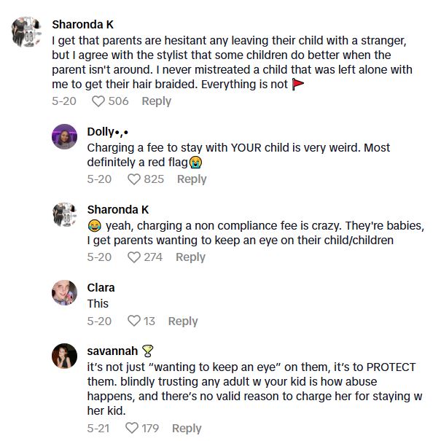Reply to Sharonda K's top comment
The image size is (441, 441).
[156, 101]
